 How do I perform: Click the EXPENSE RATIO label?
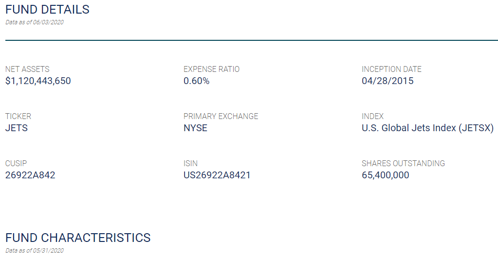click(x=211, y=69)
